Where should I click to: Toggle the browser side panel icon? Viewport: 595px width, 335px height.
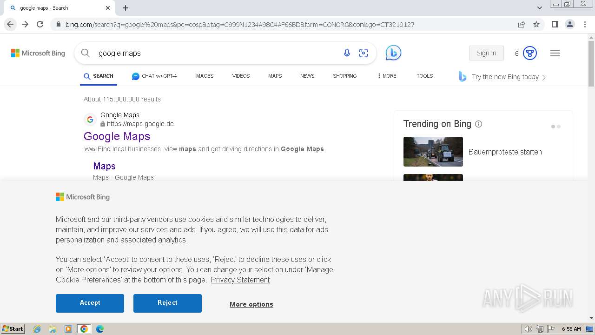[555, 24]
